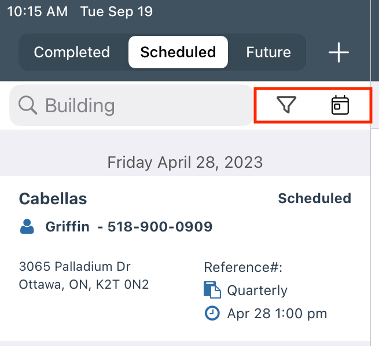Click the Quarterly inspection type text
Image resolution: width=379 pixels, height=346 pixels.
click(x=257, y=290)
